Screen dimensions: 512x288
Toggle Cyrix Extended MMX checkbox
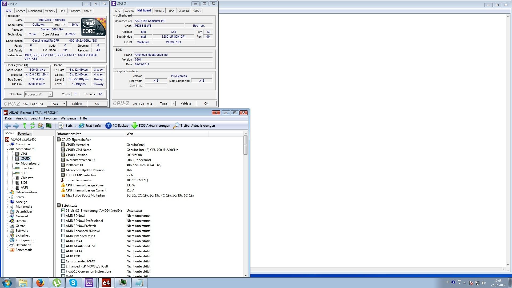(63, 261)
